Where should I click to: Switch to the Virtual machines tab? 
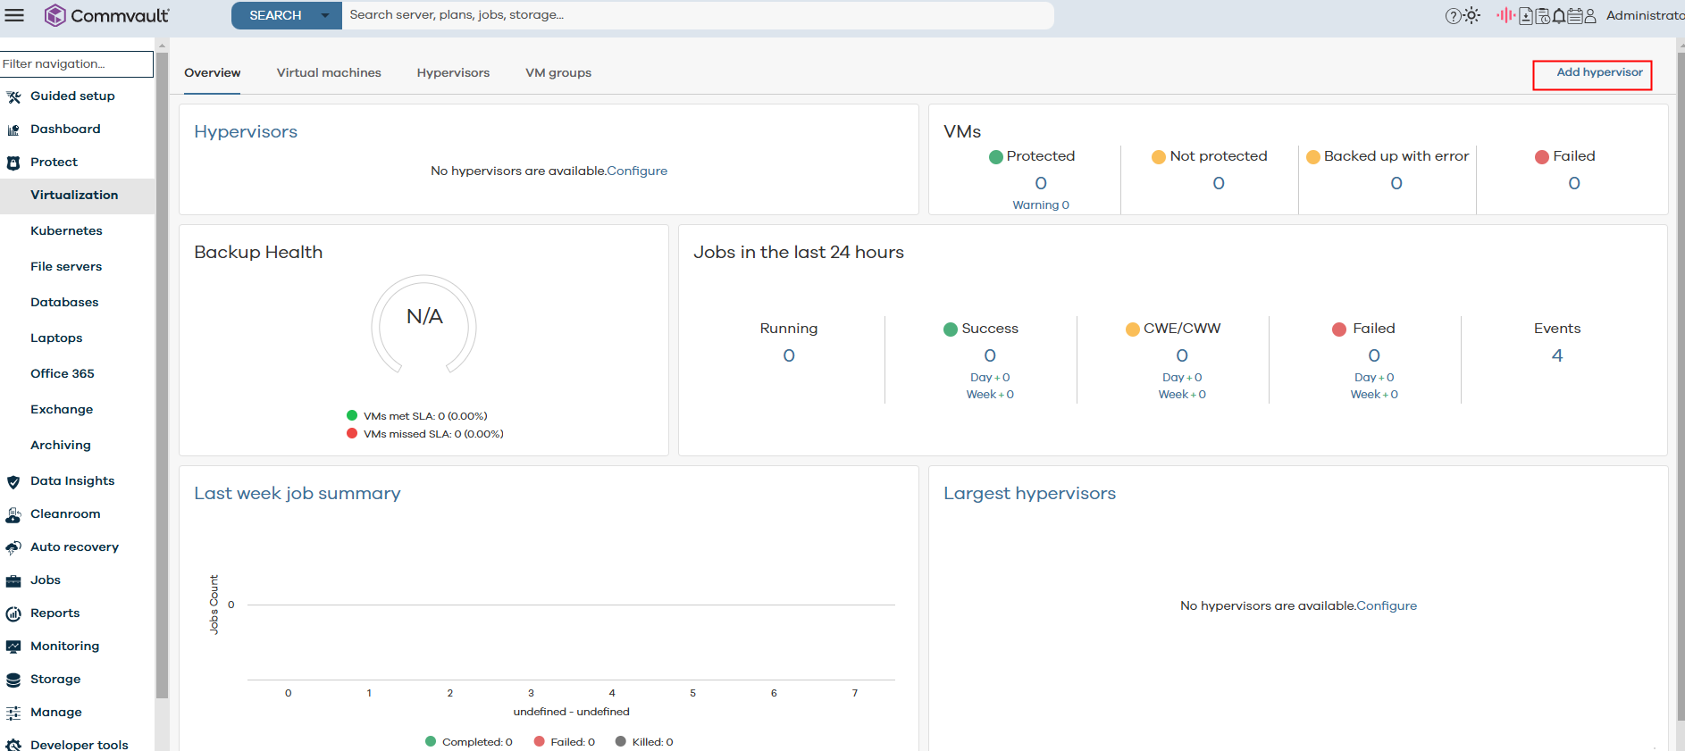point(329,73)
